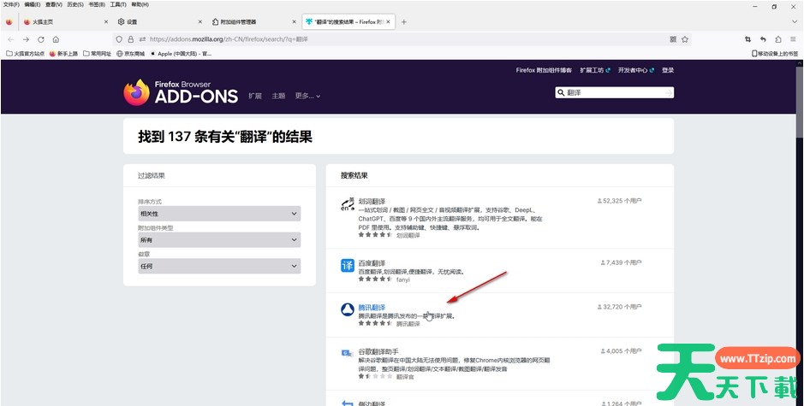The width and height of the screenshot is (804, 406).
Task: Expand the 附加组件类型 dropdown showing 所有
Action: (x=219, y=240)
